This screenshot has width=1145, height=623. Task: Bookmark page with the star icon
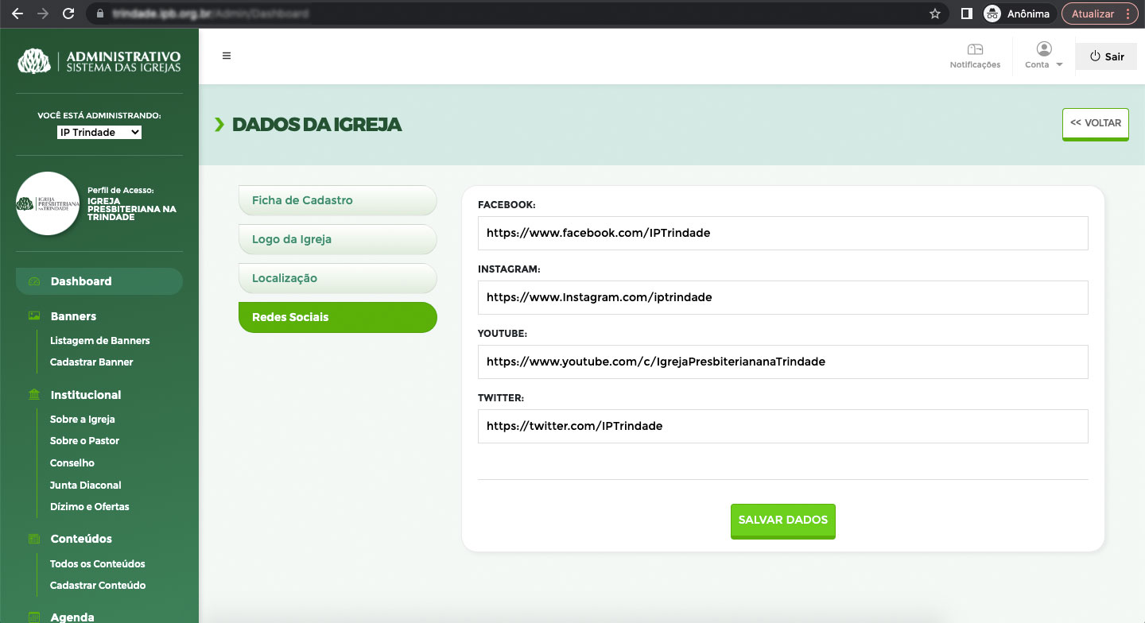pos(935,14)
